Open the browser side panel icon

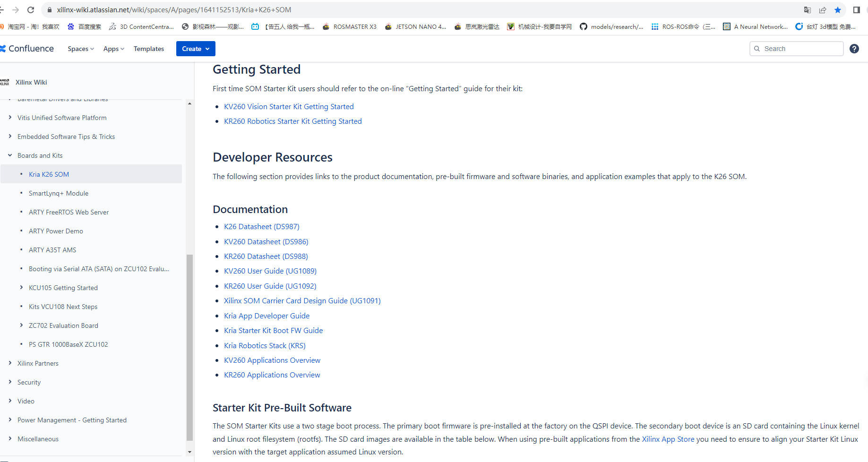(x=857, y=10)
